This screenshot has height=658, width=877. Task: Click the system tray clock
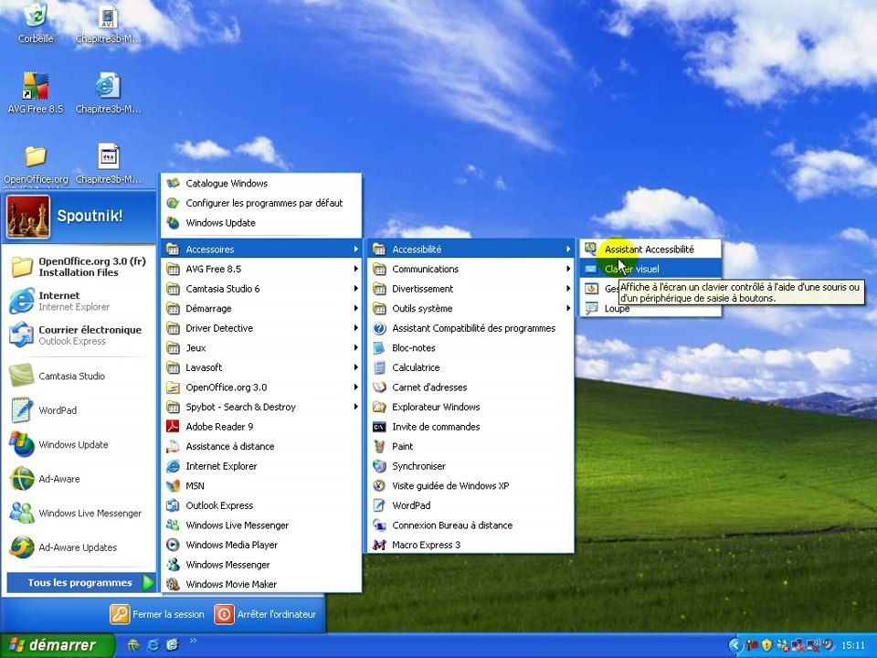[852, 645]
